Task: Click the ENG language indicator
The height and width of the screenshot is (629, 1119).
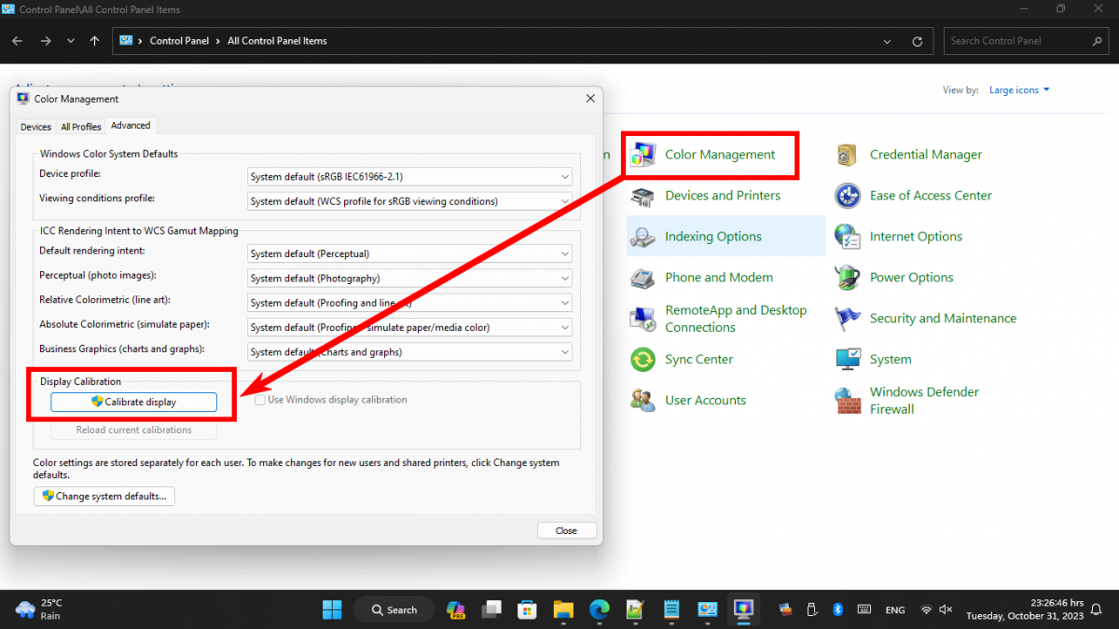Action: [895, 609]
